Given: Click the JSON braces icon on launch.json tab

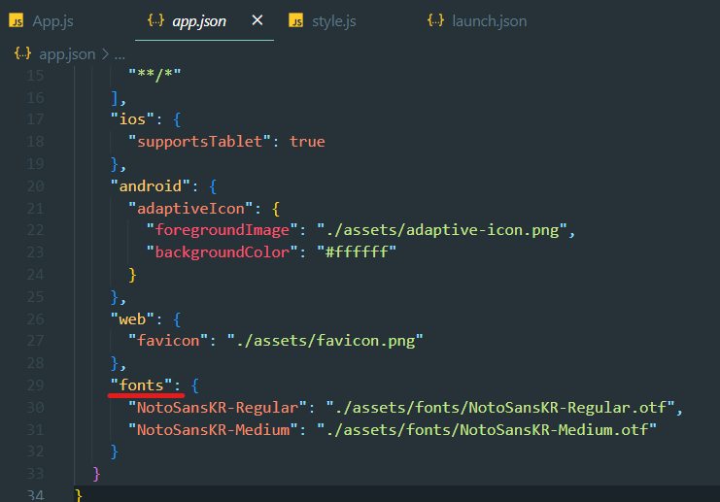Looking at the screenshot, I should click(435, 20).
